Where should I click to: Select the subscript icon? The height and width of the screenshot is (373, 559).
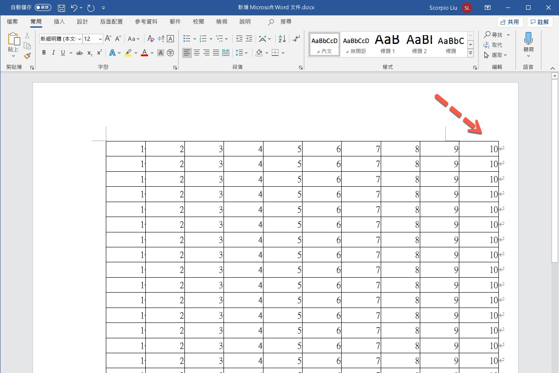[x=89, y=53]
